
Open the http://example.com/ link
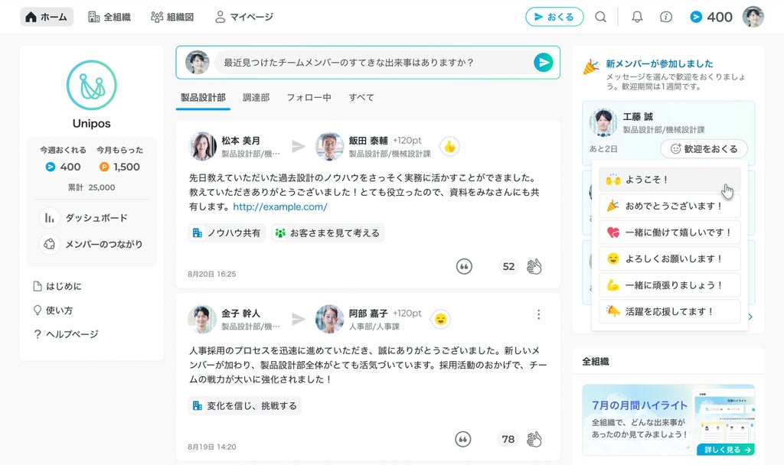click(x=280, y=206)
